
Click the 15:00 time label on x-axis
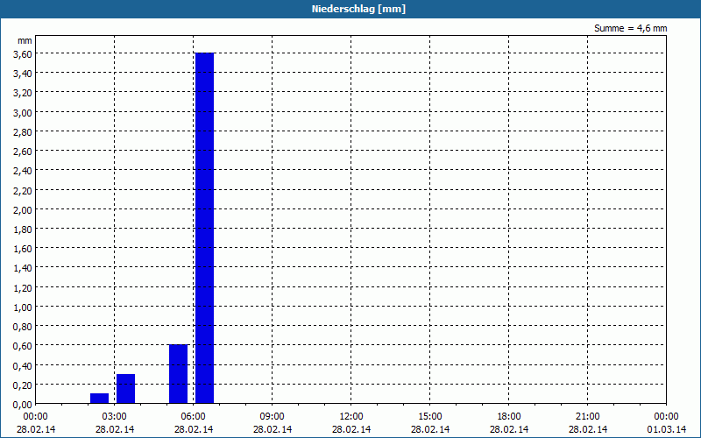[x=430, y=417]
